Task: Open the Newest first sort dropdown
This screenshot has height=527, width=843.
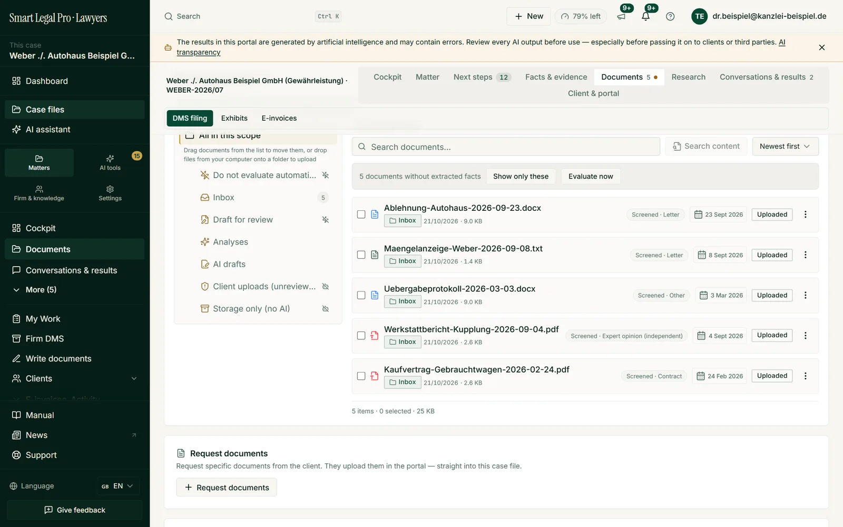Action: pos(786,147)
